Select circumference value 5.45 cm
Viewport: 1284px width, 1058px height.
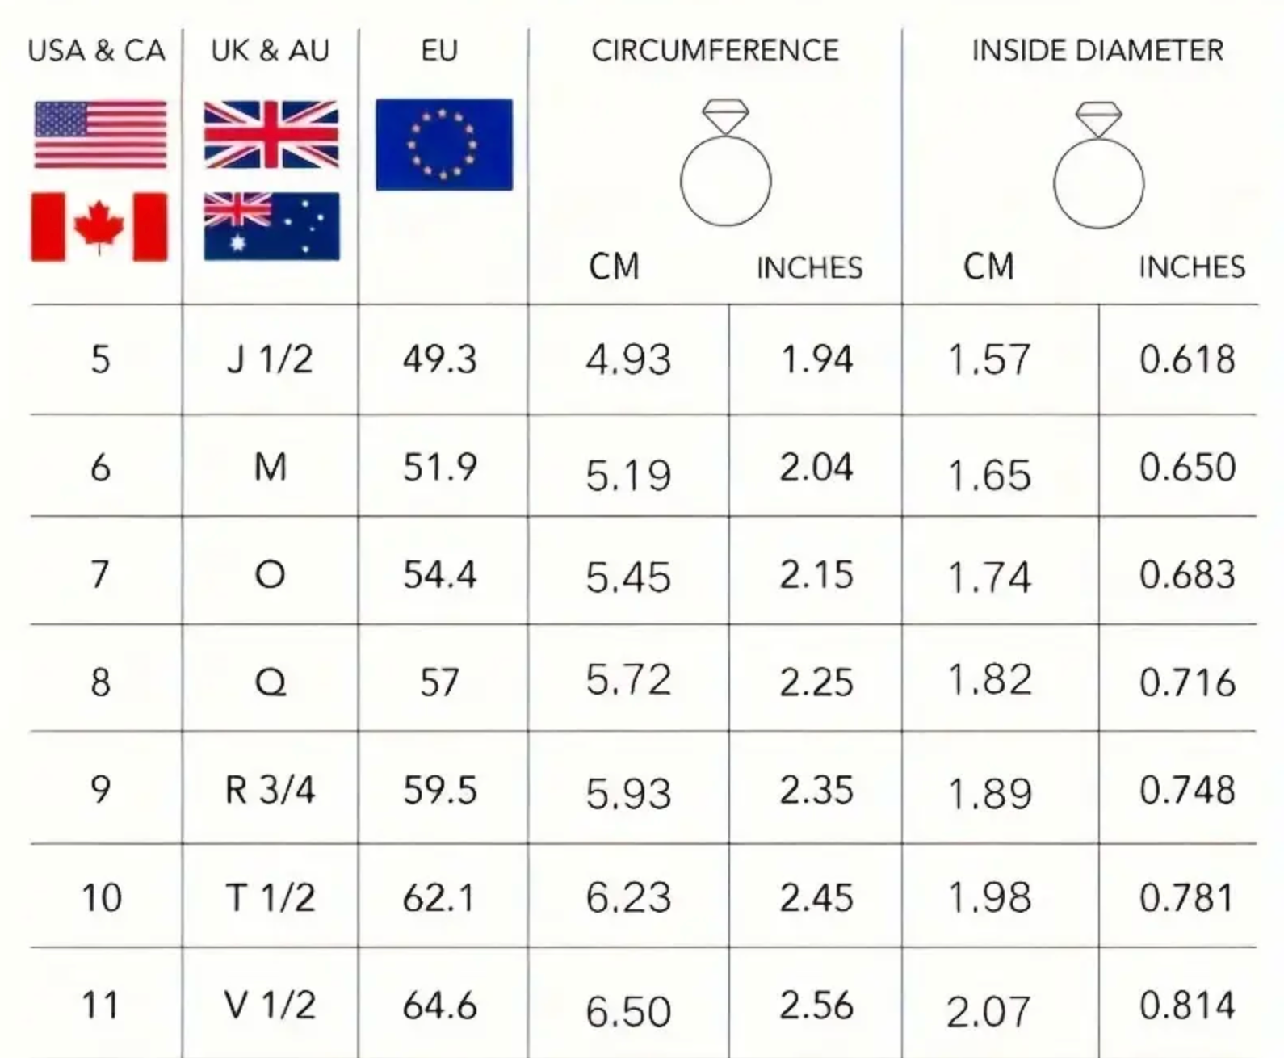point(628,577)
